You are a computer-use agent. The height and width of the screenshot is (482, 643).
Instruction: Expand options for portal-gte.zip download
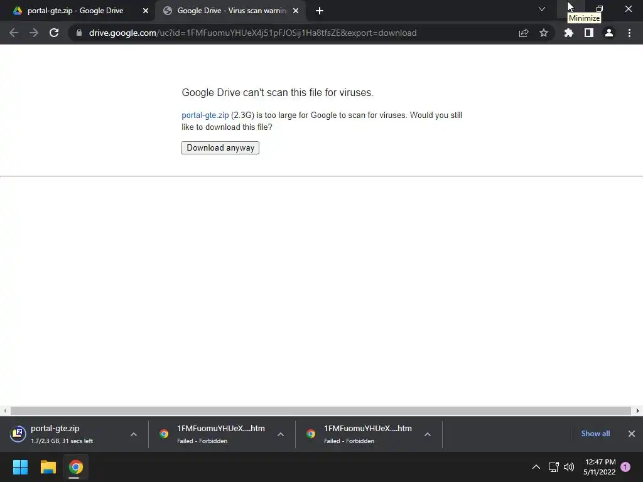[x=134, y=434]
